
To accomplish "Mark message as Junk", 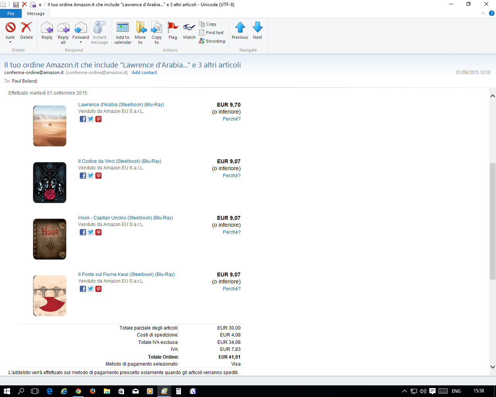I will 10,30.
